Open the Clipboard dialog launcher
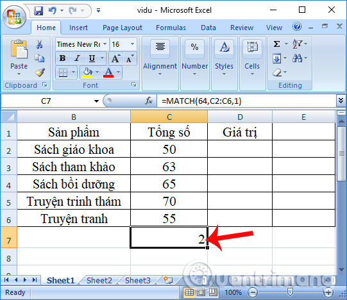347x300 pixels. tap(45, 85)
